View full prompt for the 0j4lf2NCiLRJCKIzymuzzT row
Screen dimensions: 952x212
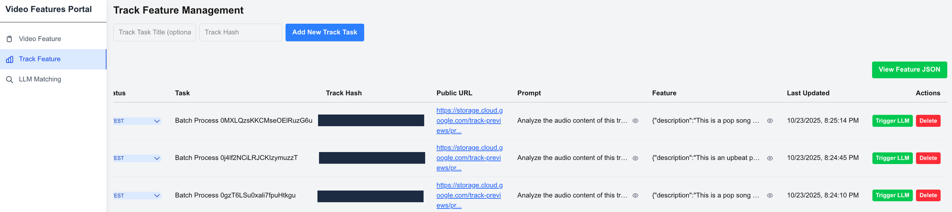[635, 158]
